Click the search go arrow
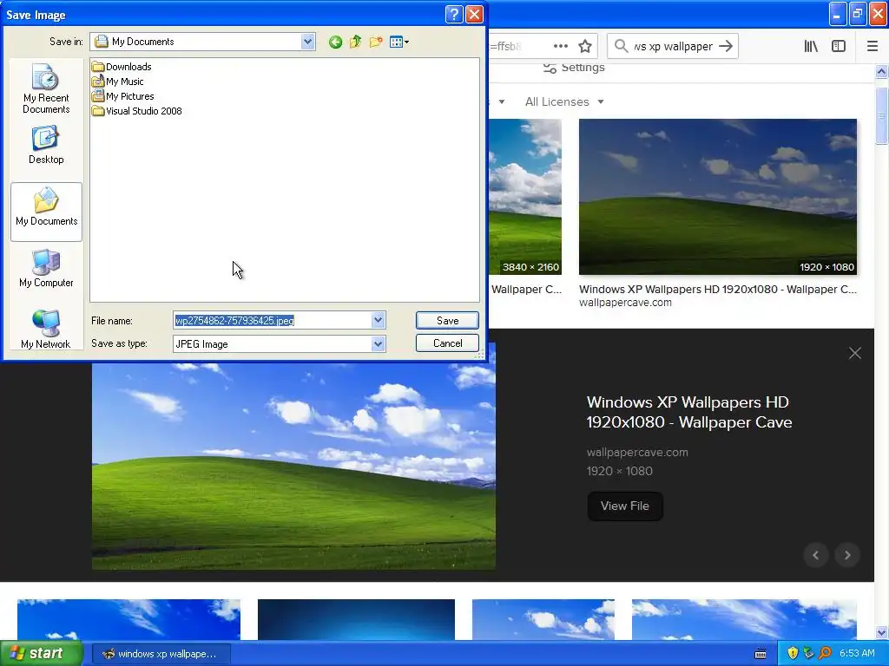 pyautogui.click(x=725, y=46)
